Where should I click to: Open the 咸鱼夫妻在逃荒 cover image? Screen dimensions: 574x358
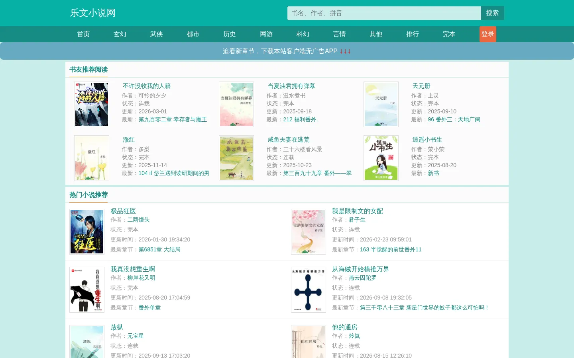[236, 158]
